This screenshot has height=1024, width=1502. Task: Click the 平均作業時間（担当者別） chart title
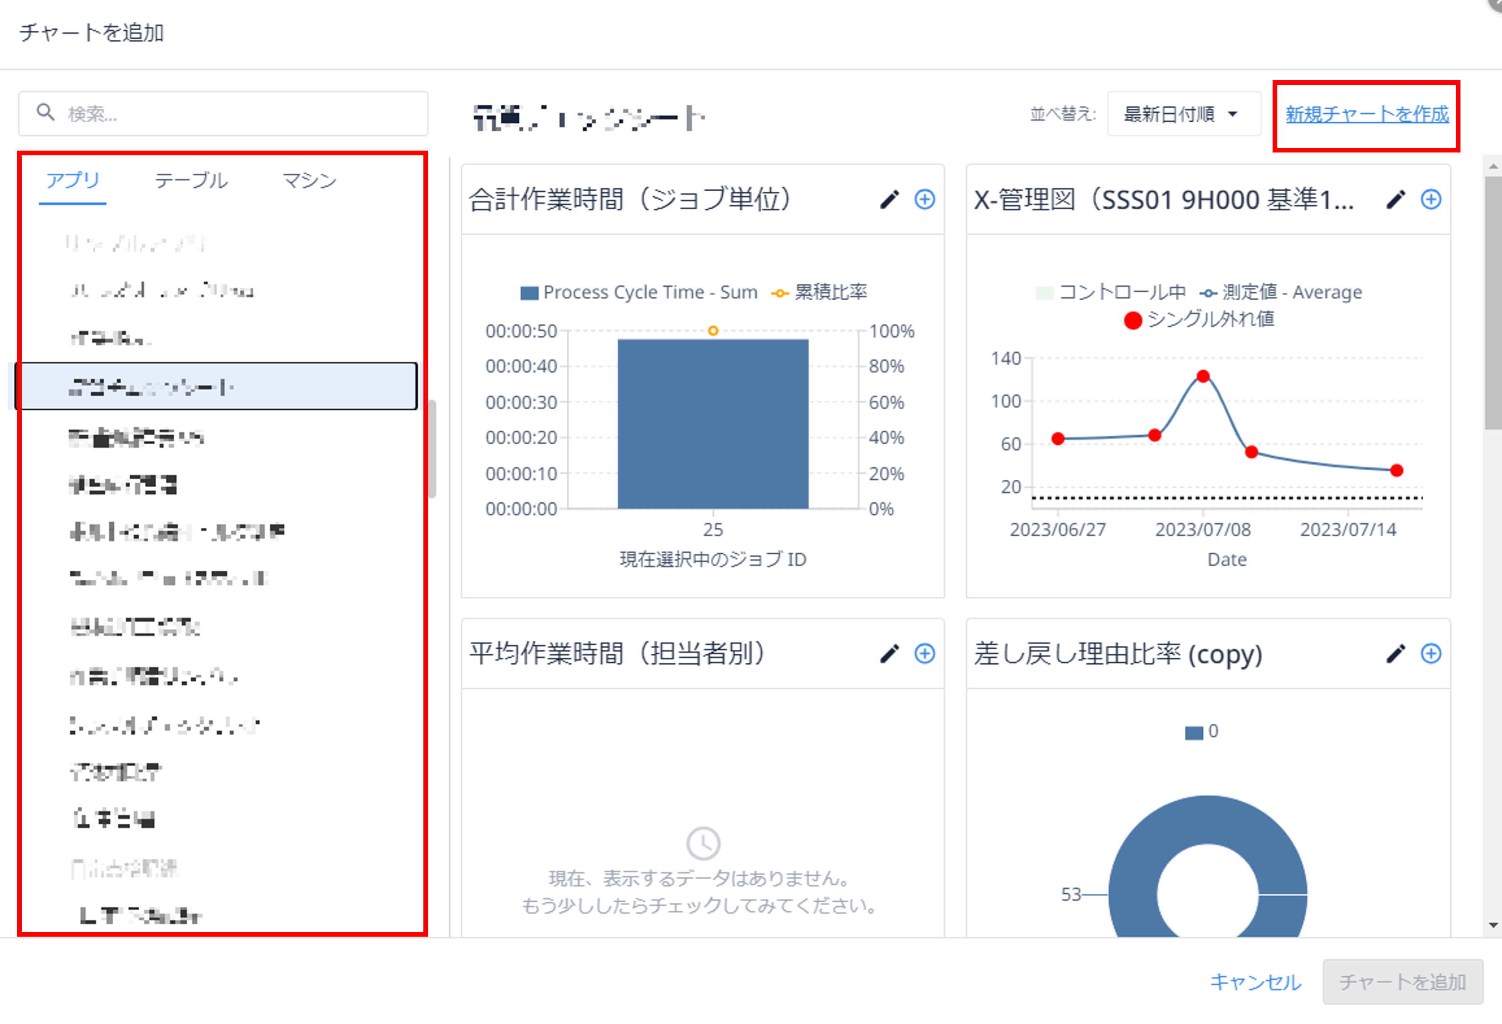click(617, 653)
